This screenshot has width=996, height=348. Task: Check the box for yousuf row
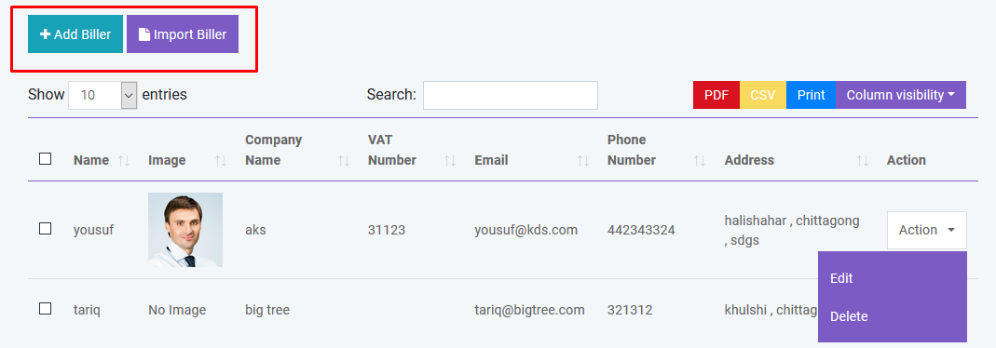pyautogui.click(x=45, y=228)
